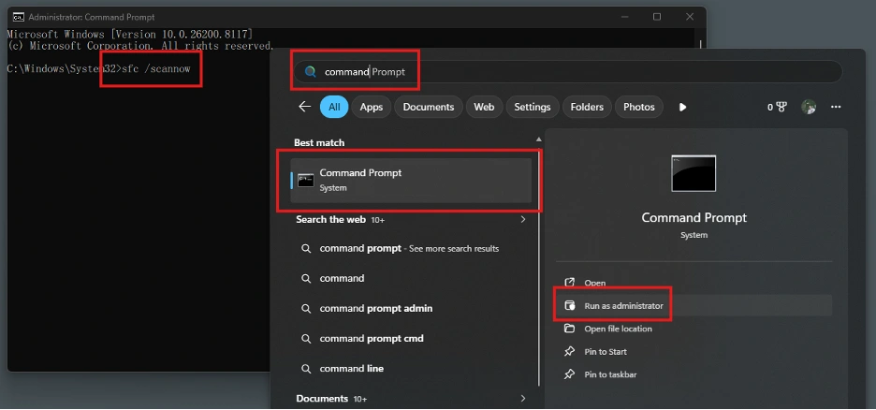This screenshot has height=410, width=876.
Task: Open the user profile avatar
Action: [x=809, y=107]
